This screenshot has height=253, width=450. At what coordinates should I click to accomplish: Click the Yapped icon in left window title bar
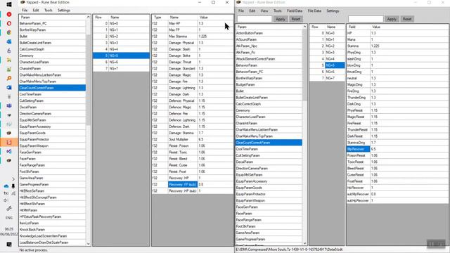(x=22, y=2)
